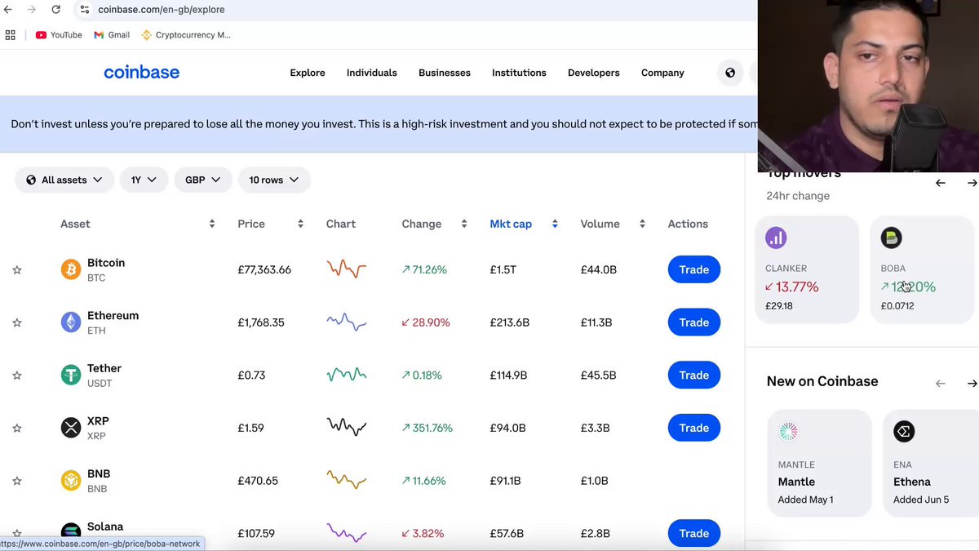The image size is (979, 551).
Task: Click the CLANKER purple icon
Action: [x=776, y=238]
